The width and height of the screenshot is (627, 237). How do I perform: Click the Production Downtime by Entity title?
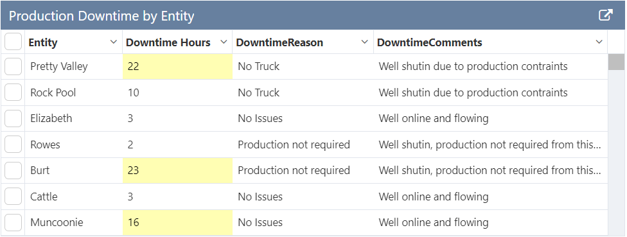[102, 17]
